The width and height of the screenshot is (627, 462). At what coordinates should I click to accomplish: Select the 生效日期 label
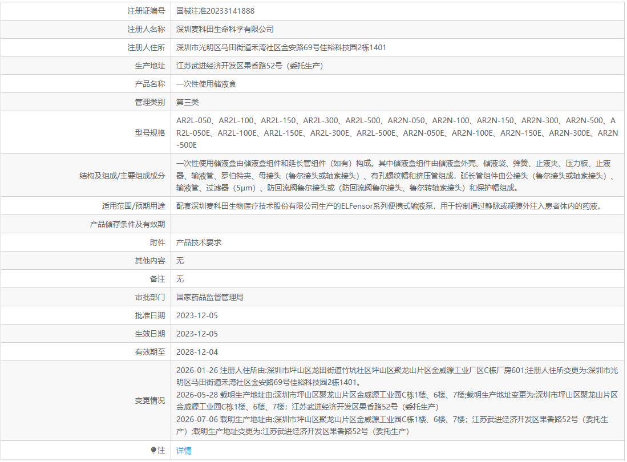pos(150,334)
